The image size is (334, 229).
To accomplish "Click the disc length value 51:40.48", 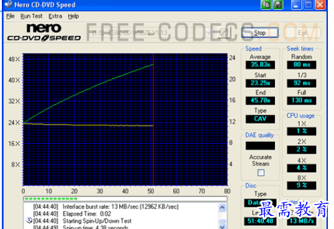I will tap(260, 221).
